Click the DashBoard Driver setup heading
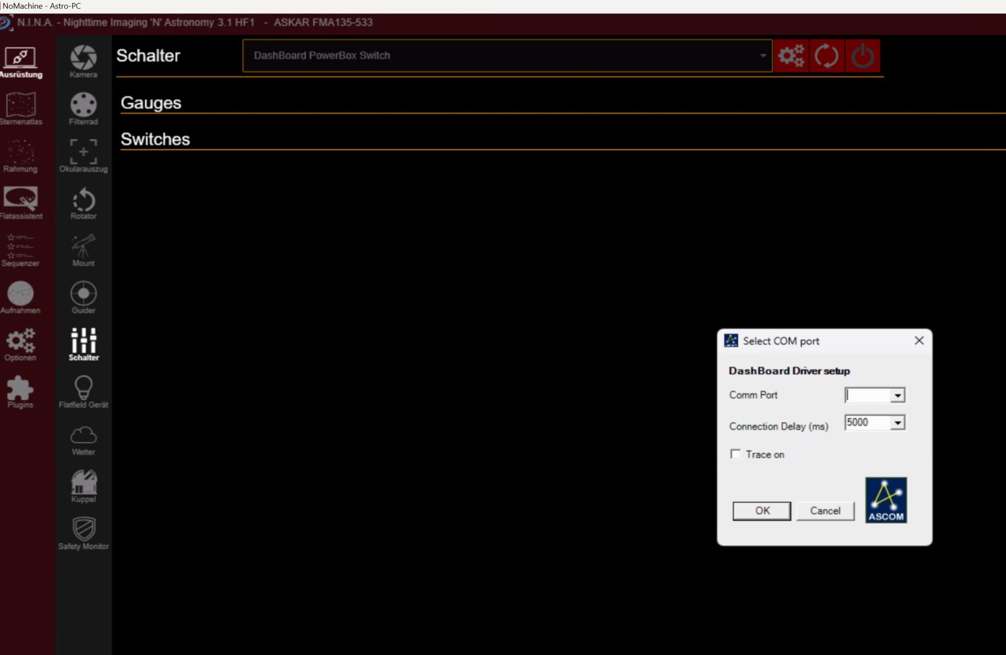This screenshot has height=655, width=1006. pos(789,371)
